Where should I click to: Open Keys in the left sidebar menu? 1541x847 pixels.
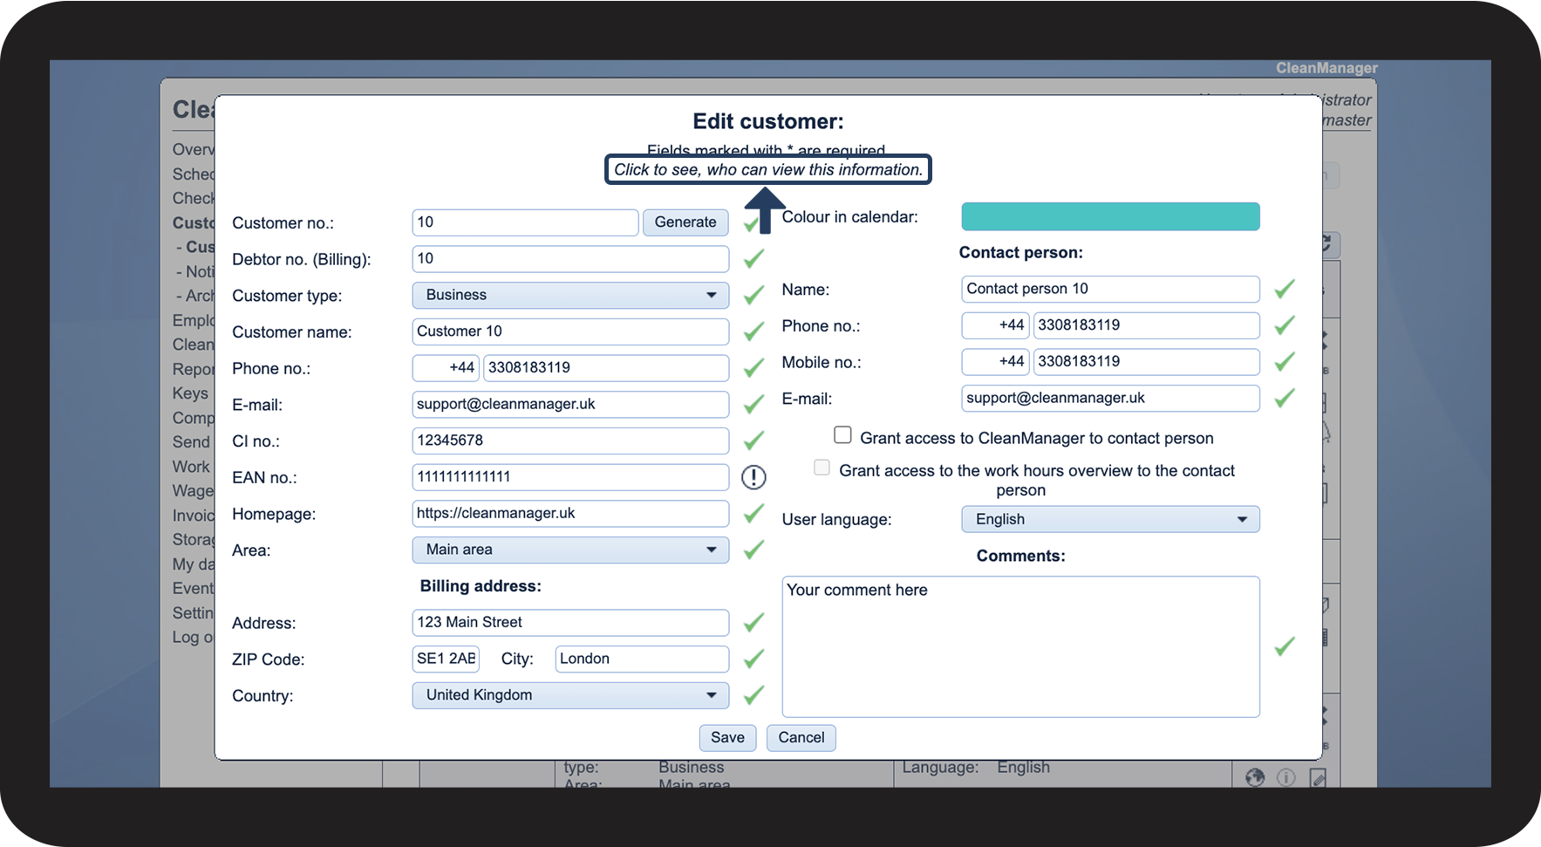tap(190, 393)
